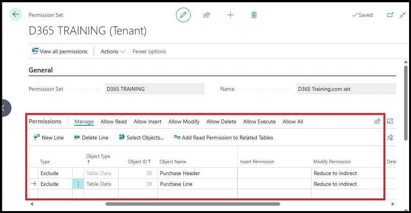Select Exclude type in Purchase Header row
Screen dimensions: 411x213
pos(55,173)
